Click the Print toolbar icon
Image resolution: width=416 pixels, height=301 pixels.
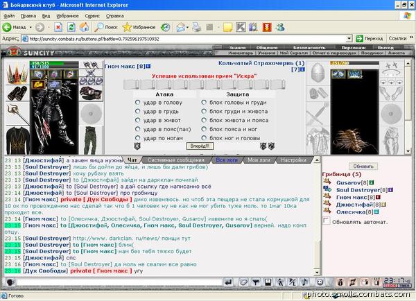196,27
